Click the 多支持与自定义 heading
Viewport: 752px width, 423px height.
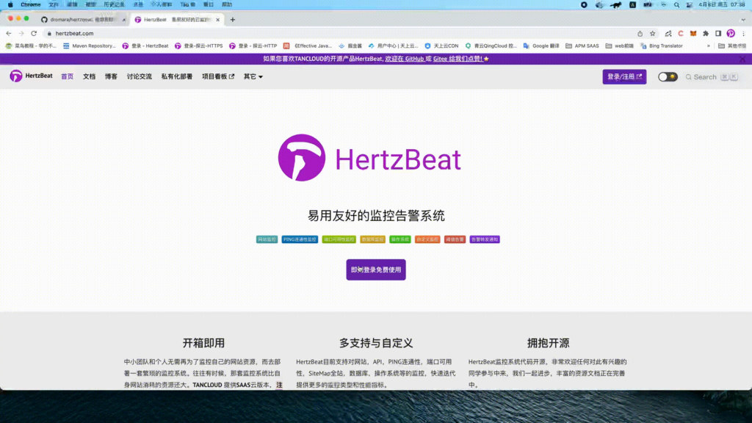pyautogui.click(x=376, y=343)
